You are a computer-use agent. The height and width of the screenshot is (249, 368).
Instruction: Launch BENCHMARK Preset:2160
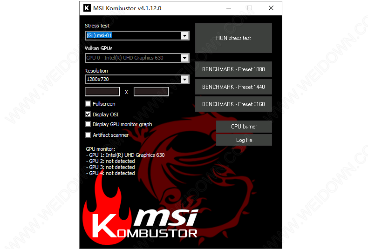233,104
